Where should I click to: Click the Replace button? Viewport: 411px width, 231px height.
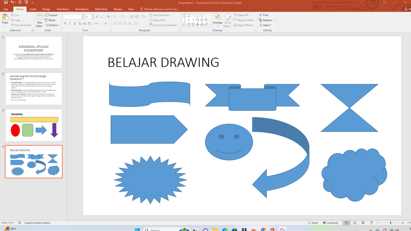tap(266, 20)
